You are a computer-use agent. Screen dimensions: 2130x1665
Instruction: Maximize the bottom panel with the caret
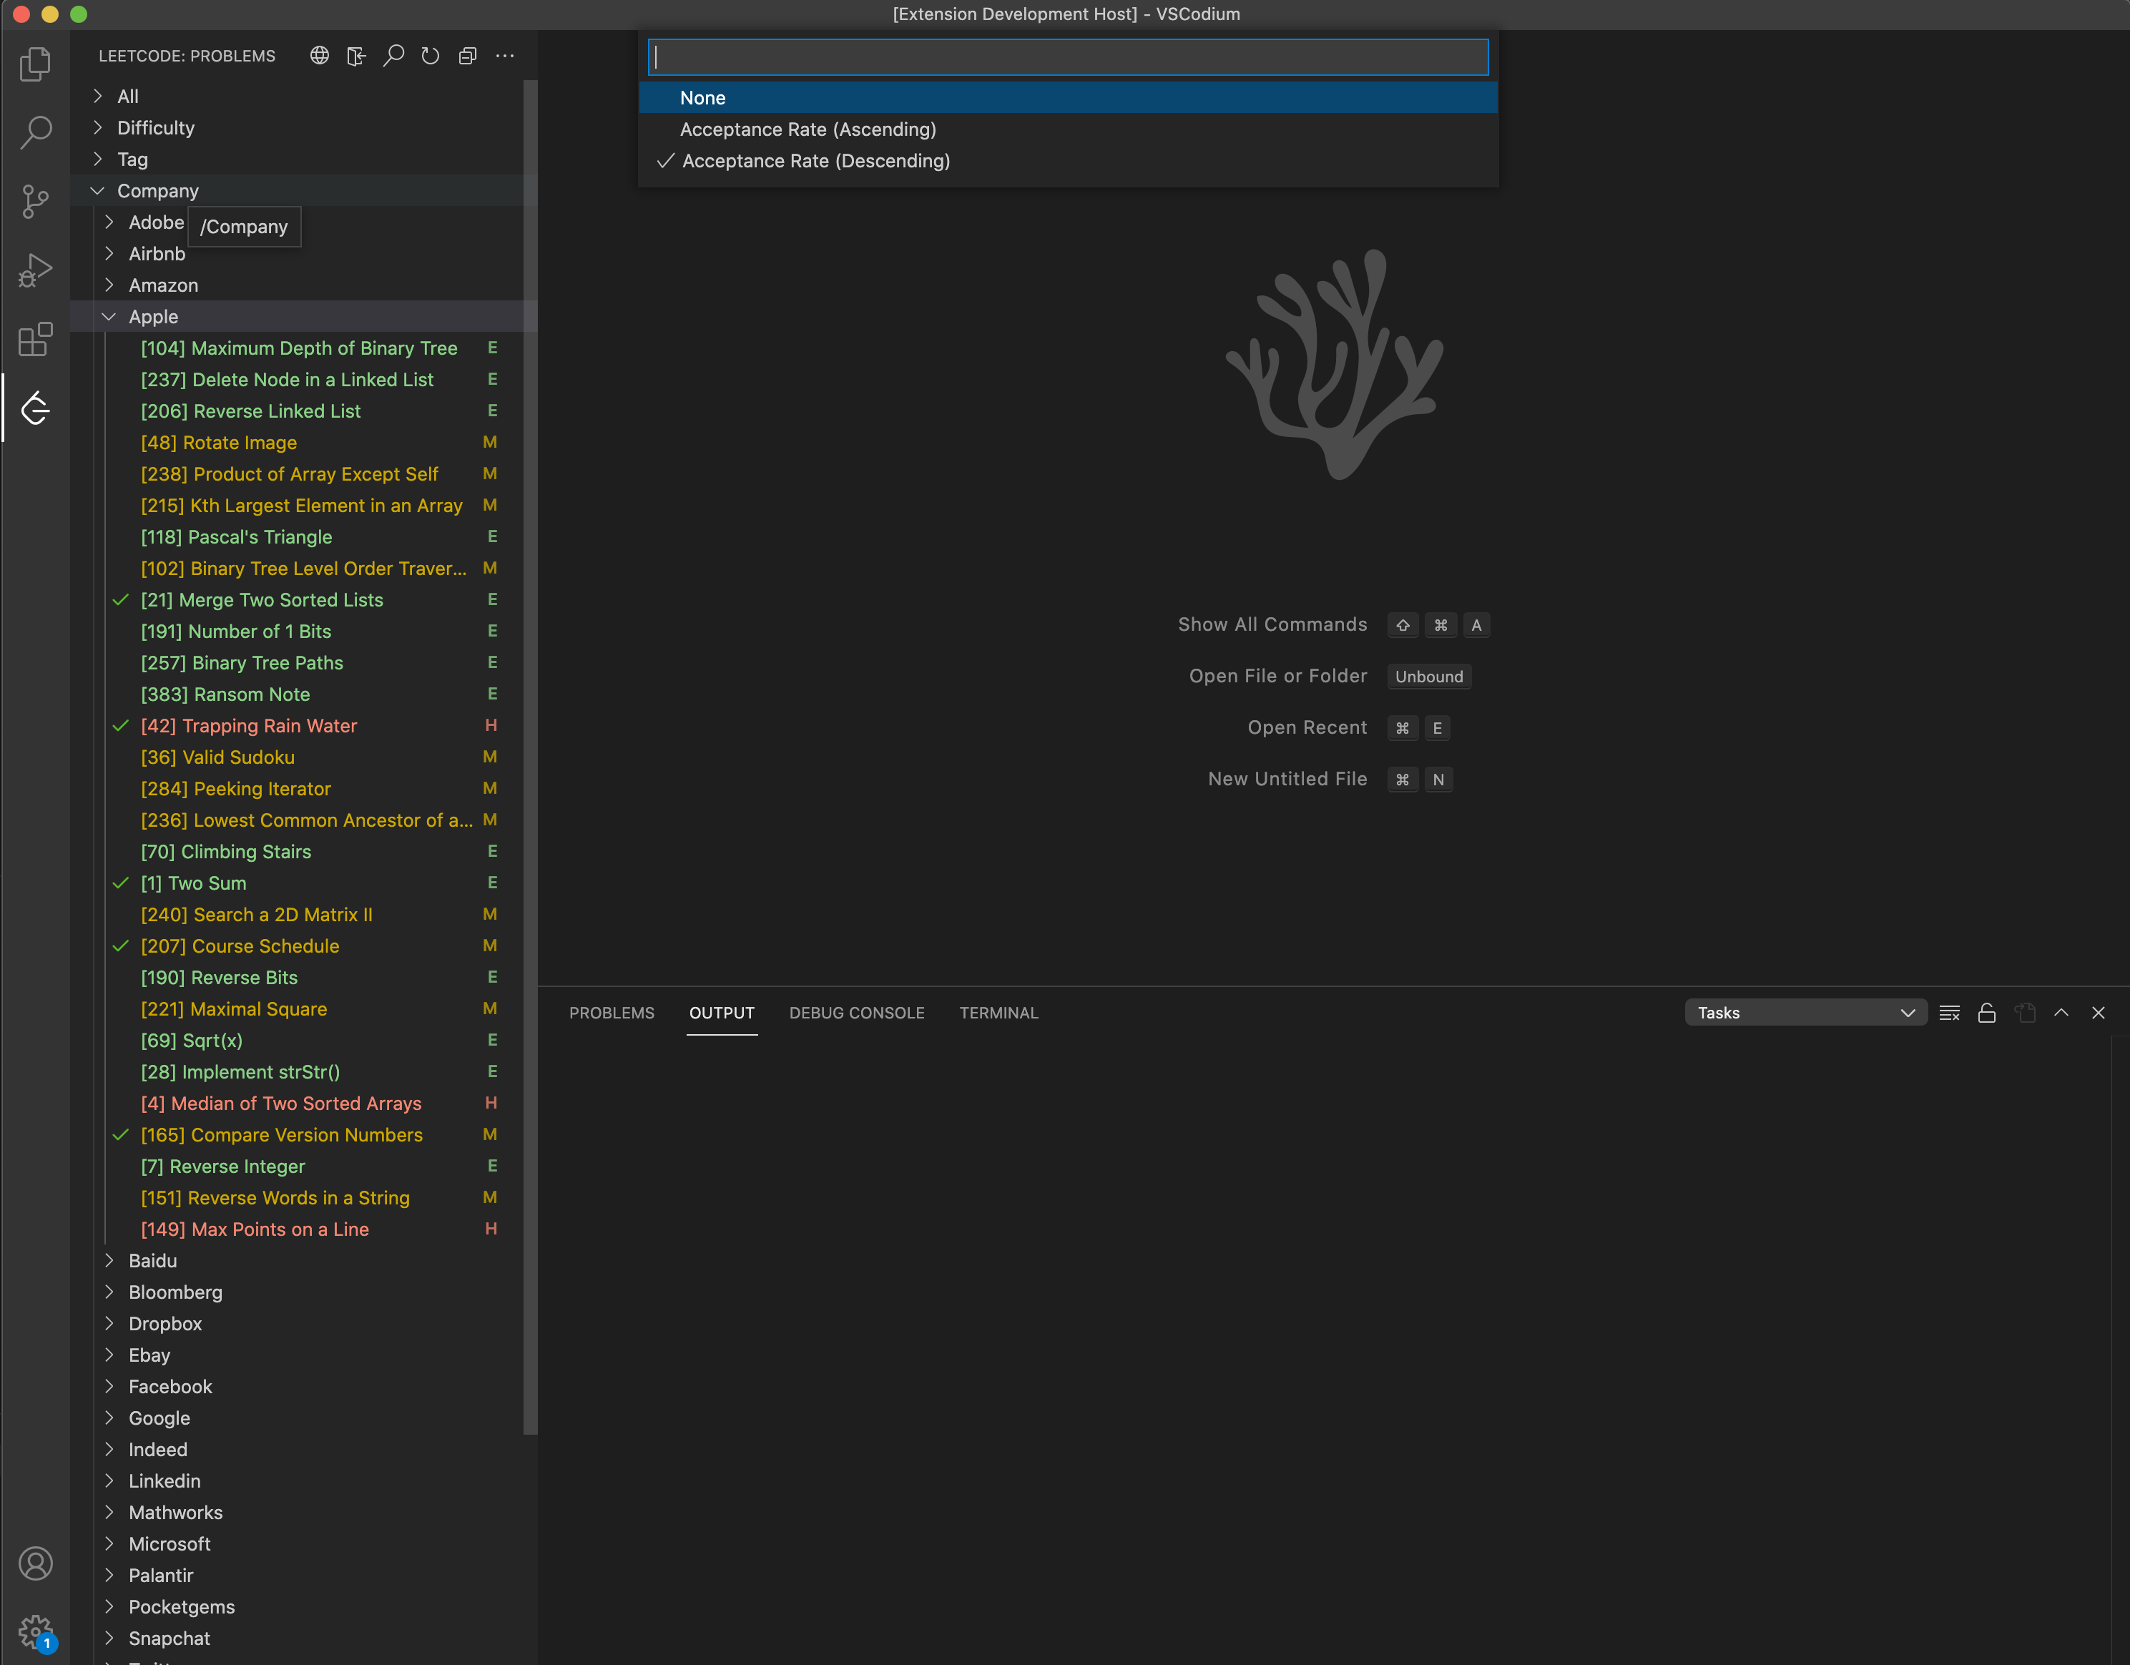[2061, 1013]
